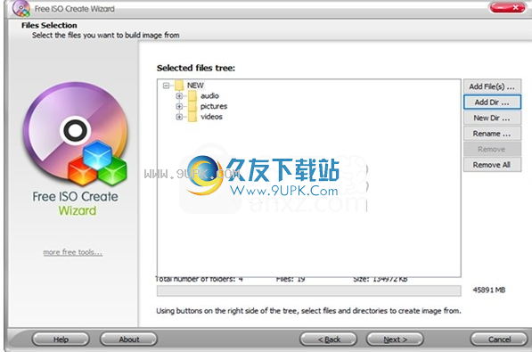Expand the videos folder node
This screenshot has width=532, height=352.
pyautogui.click(x=179, y=117)
